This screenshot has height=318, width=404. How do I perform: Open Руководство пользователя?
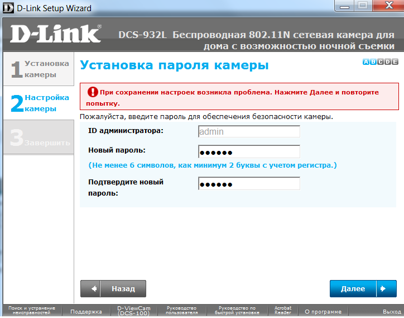(182, 312)
